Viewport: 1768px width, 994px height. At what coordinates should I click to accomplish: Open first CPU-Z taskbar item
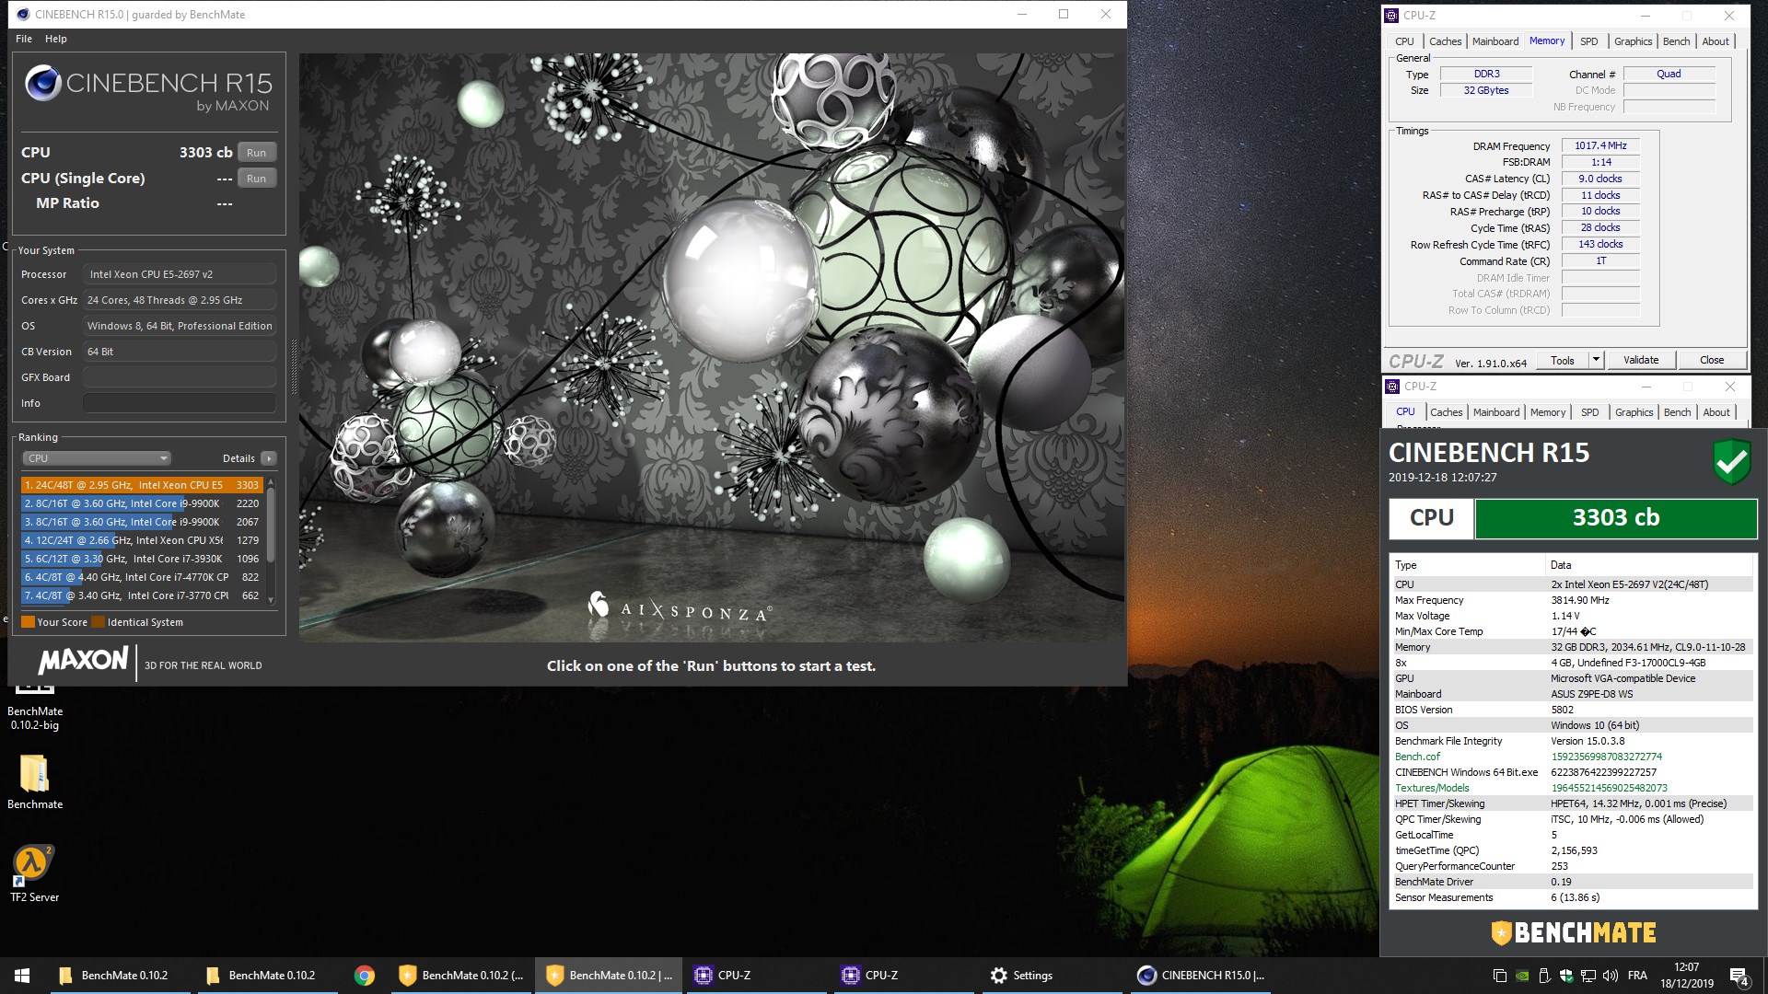[x=755, y=976]
